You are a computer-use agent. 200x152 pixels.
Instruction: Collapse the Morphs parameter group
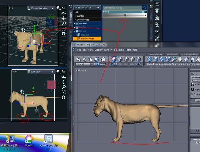pos(74,31)
